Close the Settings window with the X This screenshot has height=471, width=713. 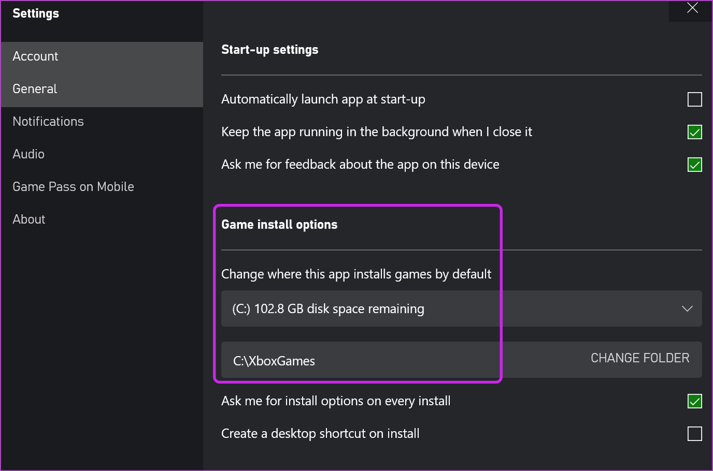click(x=692, y=8)
